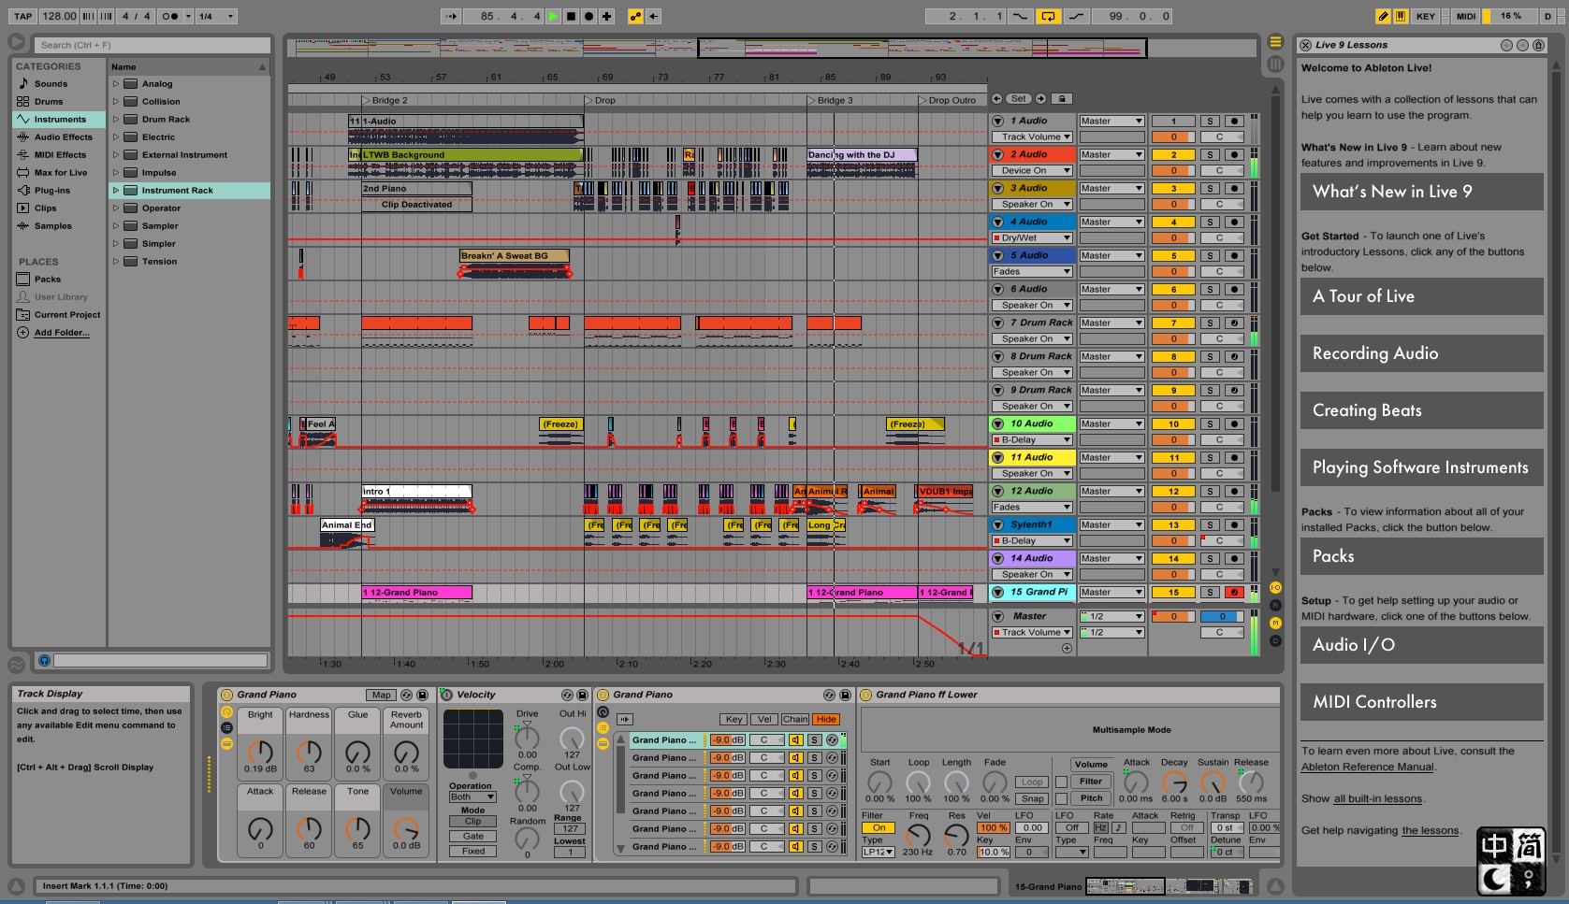
Task: Expand Operator instrument folder
Action: coord(116,208)
